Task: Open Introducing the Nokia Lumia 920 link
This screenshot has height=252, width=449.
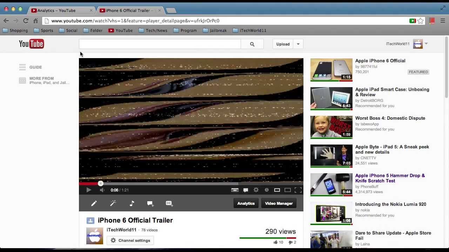Action: tap(391, 204)
